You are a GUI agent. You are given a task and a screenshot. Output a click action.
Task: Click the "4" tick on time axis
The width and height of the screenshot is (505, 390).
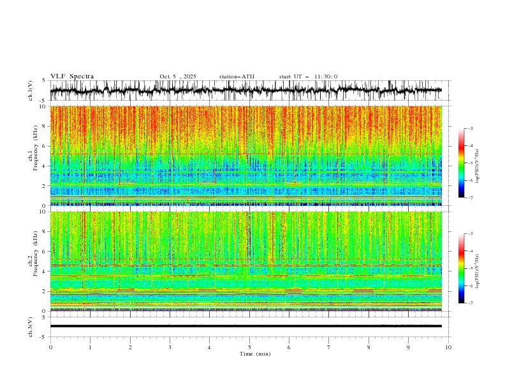click(x=210, y=347)
